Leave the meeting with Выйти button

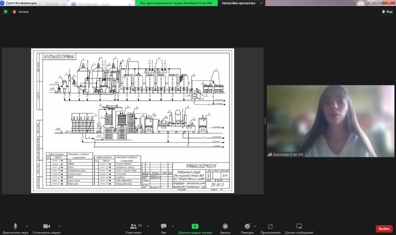(x=384, y=229)
